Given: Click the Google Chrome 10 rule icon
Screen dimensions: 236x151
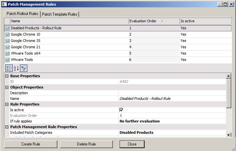Looking at the screenshot, I should [x=7, y=34].
